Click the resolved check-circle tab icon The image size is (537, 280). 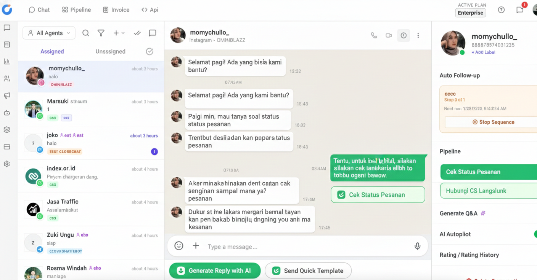click(150, 51)
